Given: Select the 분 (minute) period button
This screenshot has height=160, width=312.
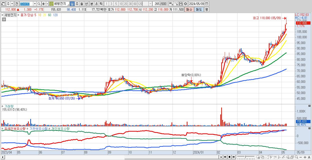Looking at the screenshot, I should (x=92, y=4).
